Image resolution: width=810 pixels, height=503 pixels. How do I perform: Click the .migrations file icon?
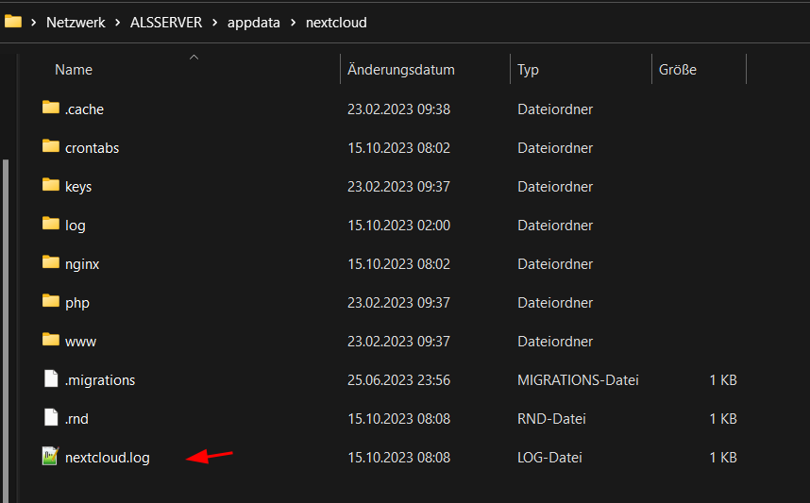click(51, 378)
